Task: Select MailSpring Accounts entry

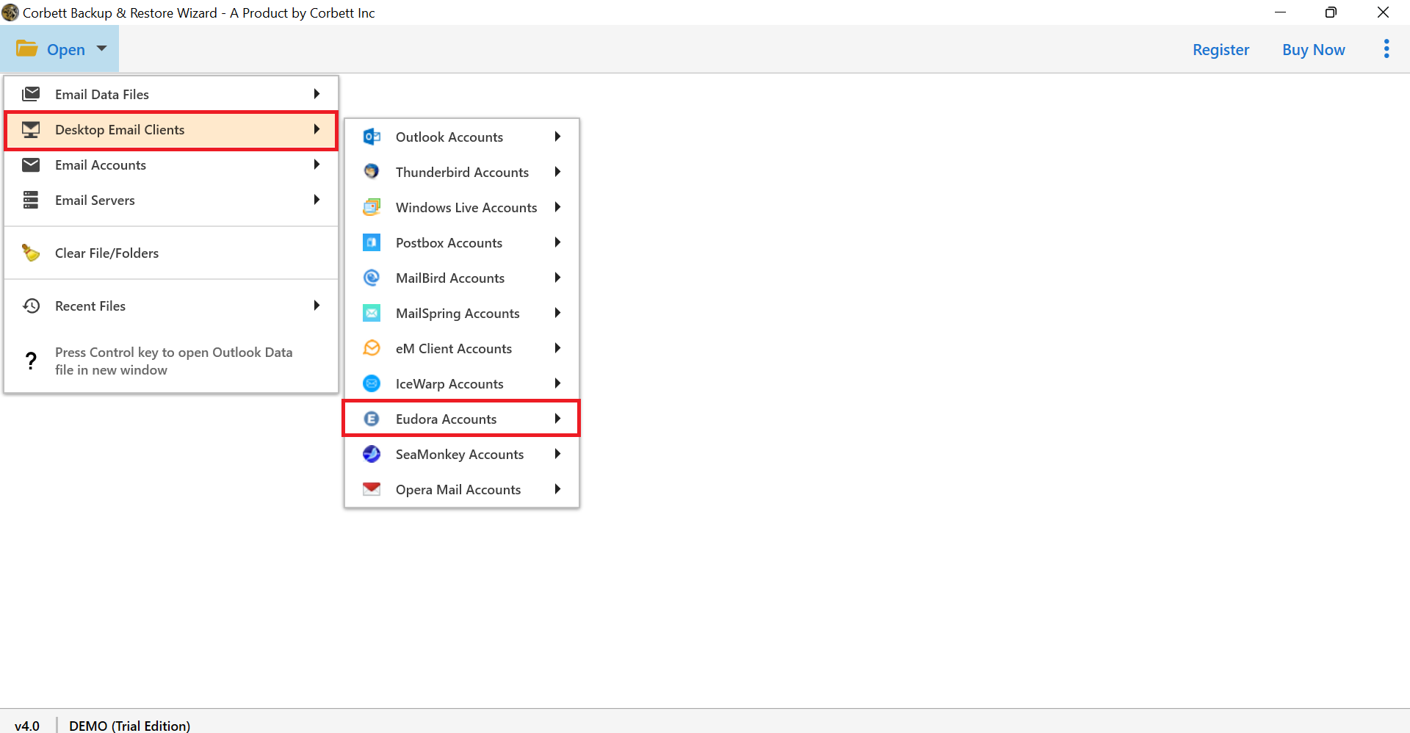Action: pos(462,313)
